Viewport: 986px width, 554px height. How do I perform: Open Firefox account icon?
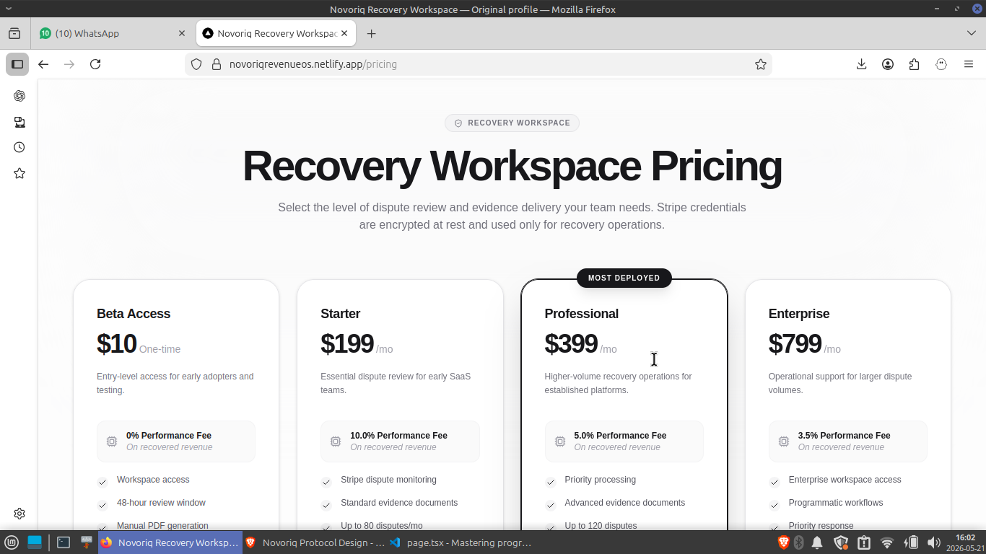tap(888, 64)
